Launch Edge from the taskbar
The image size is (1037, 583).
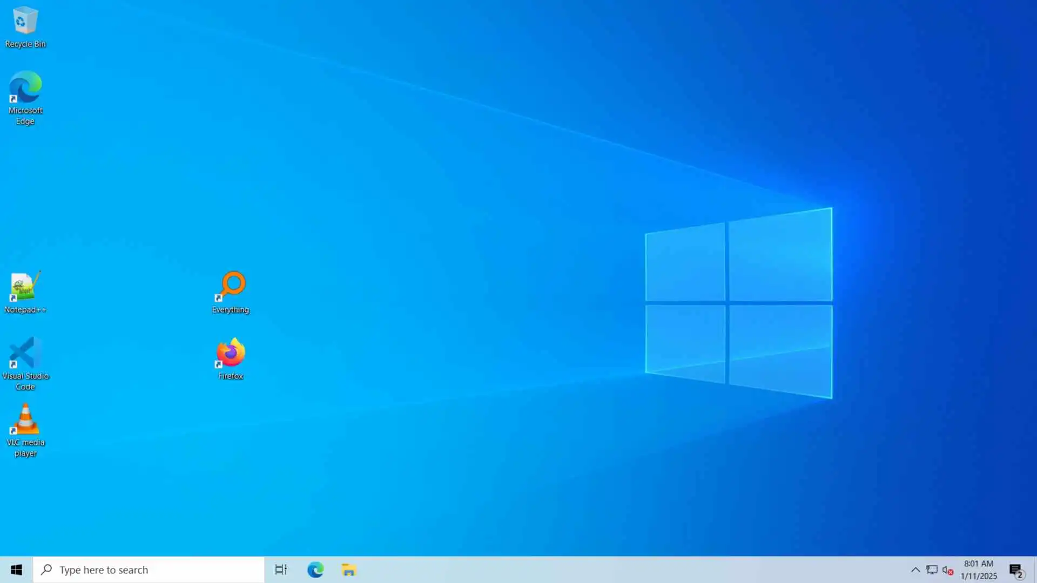click(315, 570)
